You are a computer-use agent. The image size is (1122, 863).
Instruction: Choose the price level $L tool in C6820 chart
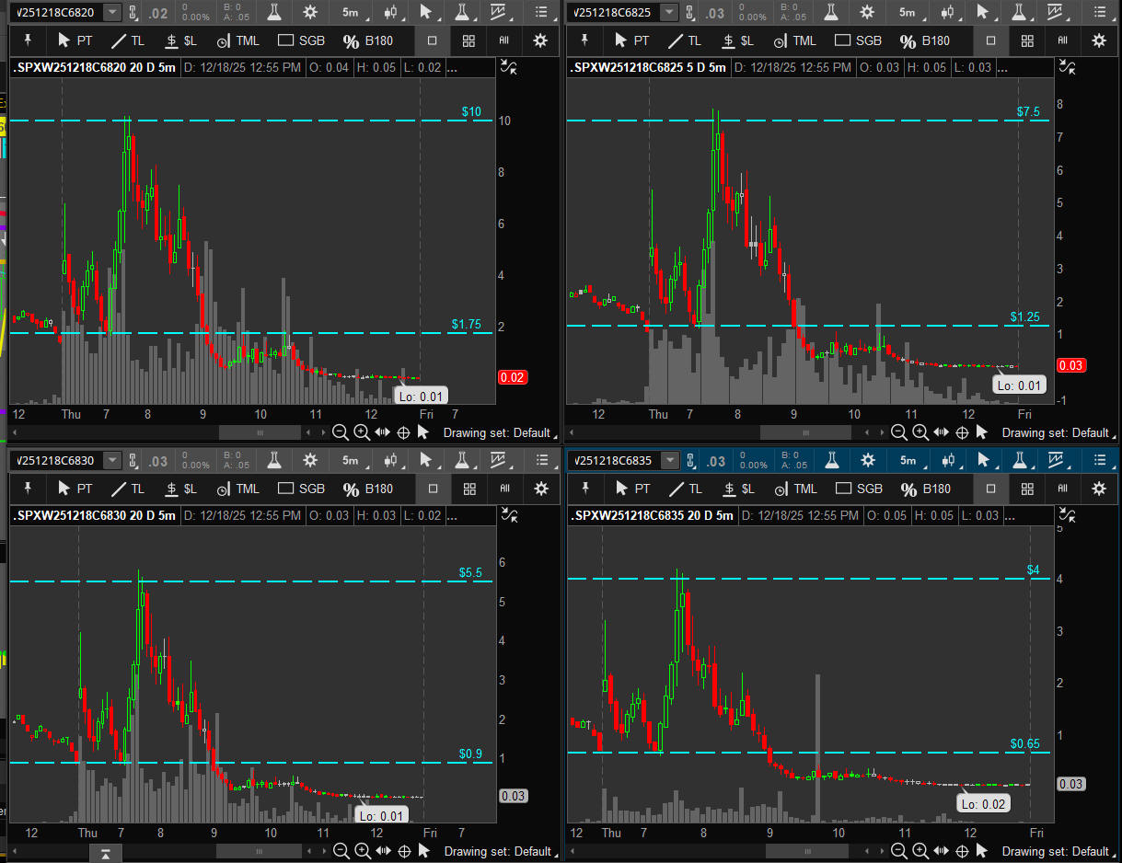pyautogui.click(x=180, y=40)
